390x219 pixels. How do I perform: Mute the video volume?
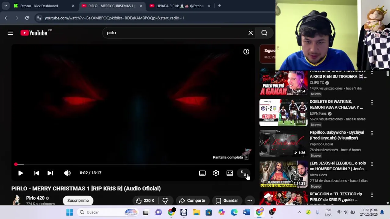tap(67, 173)
